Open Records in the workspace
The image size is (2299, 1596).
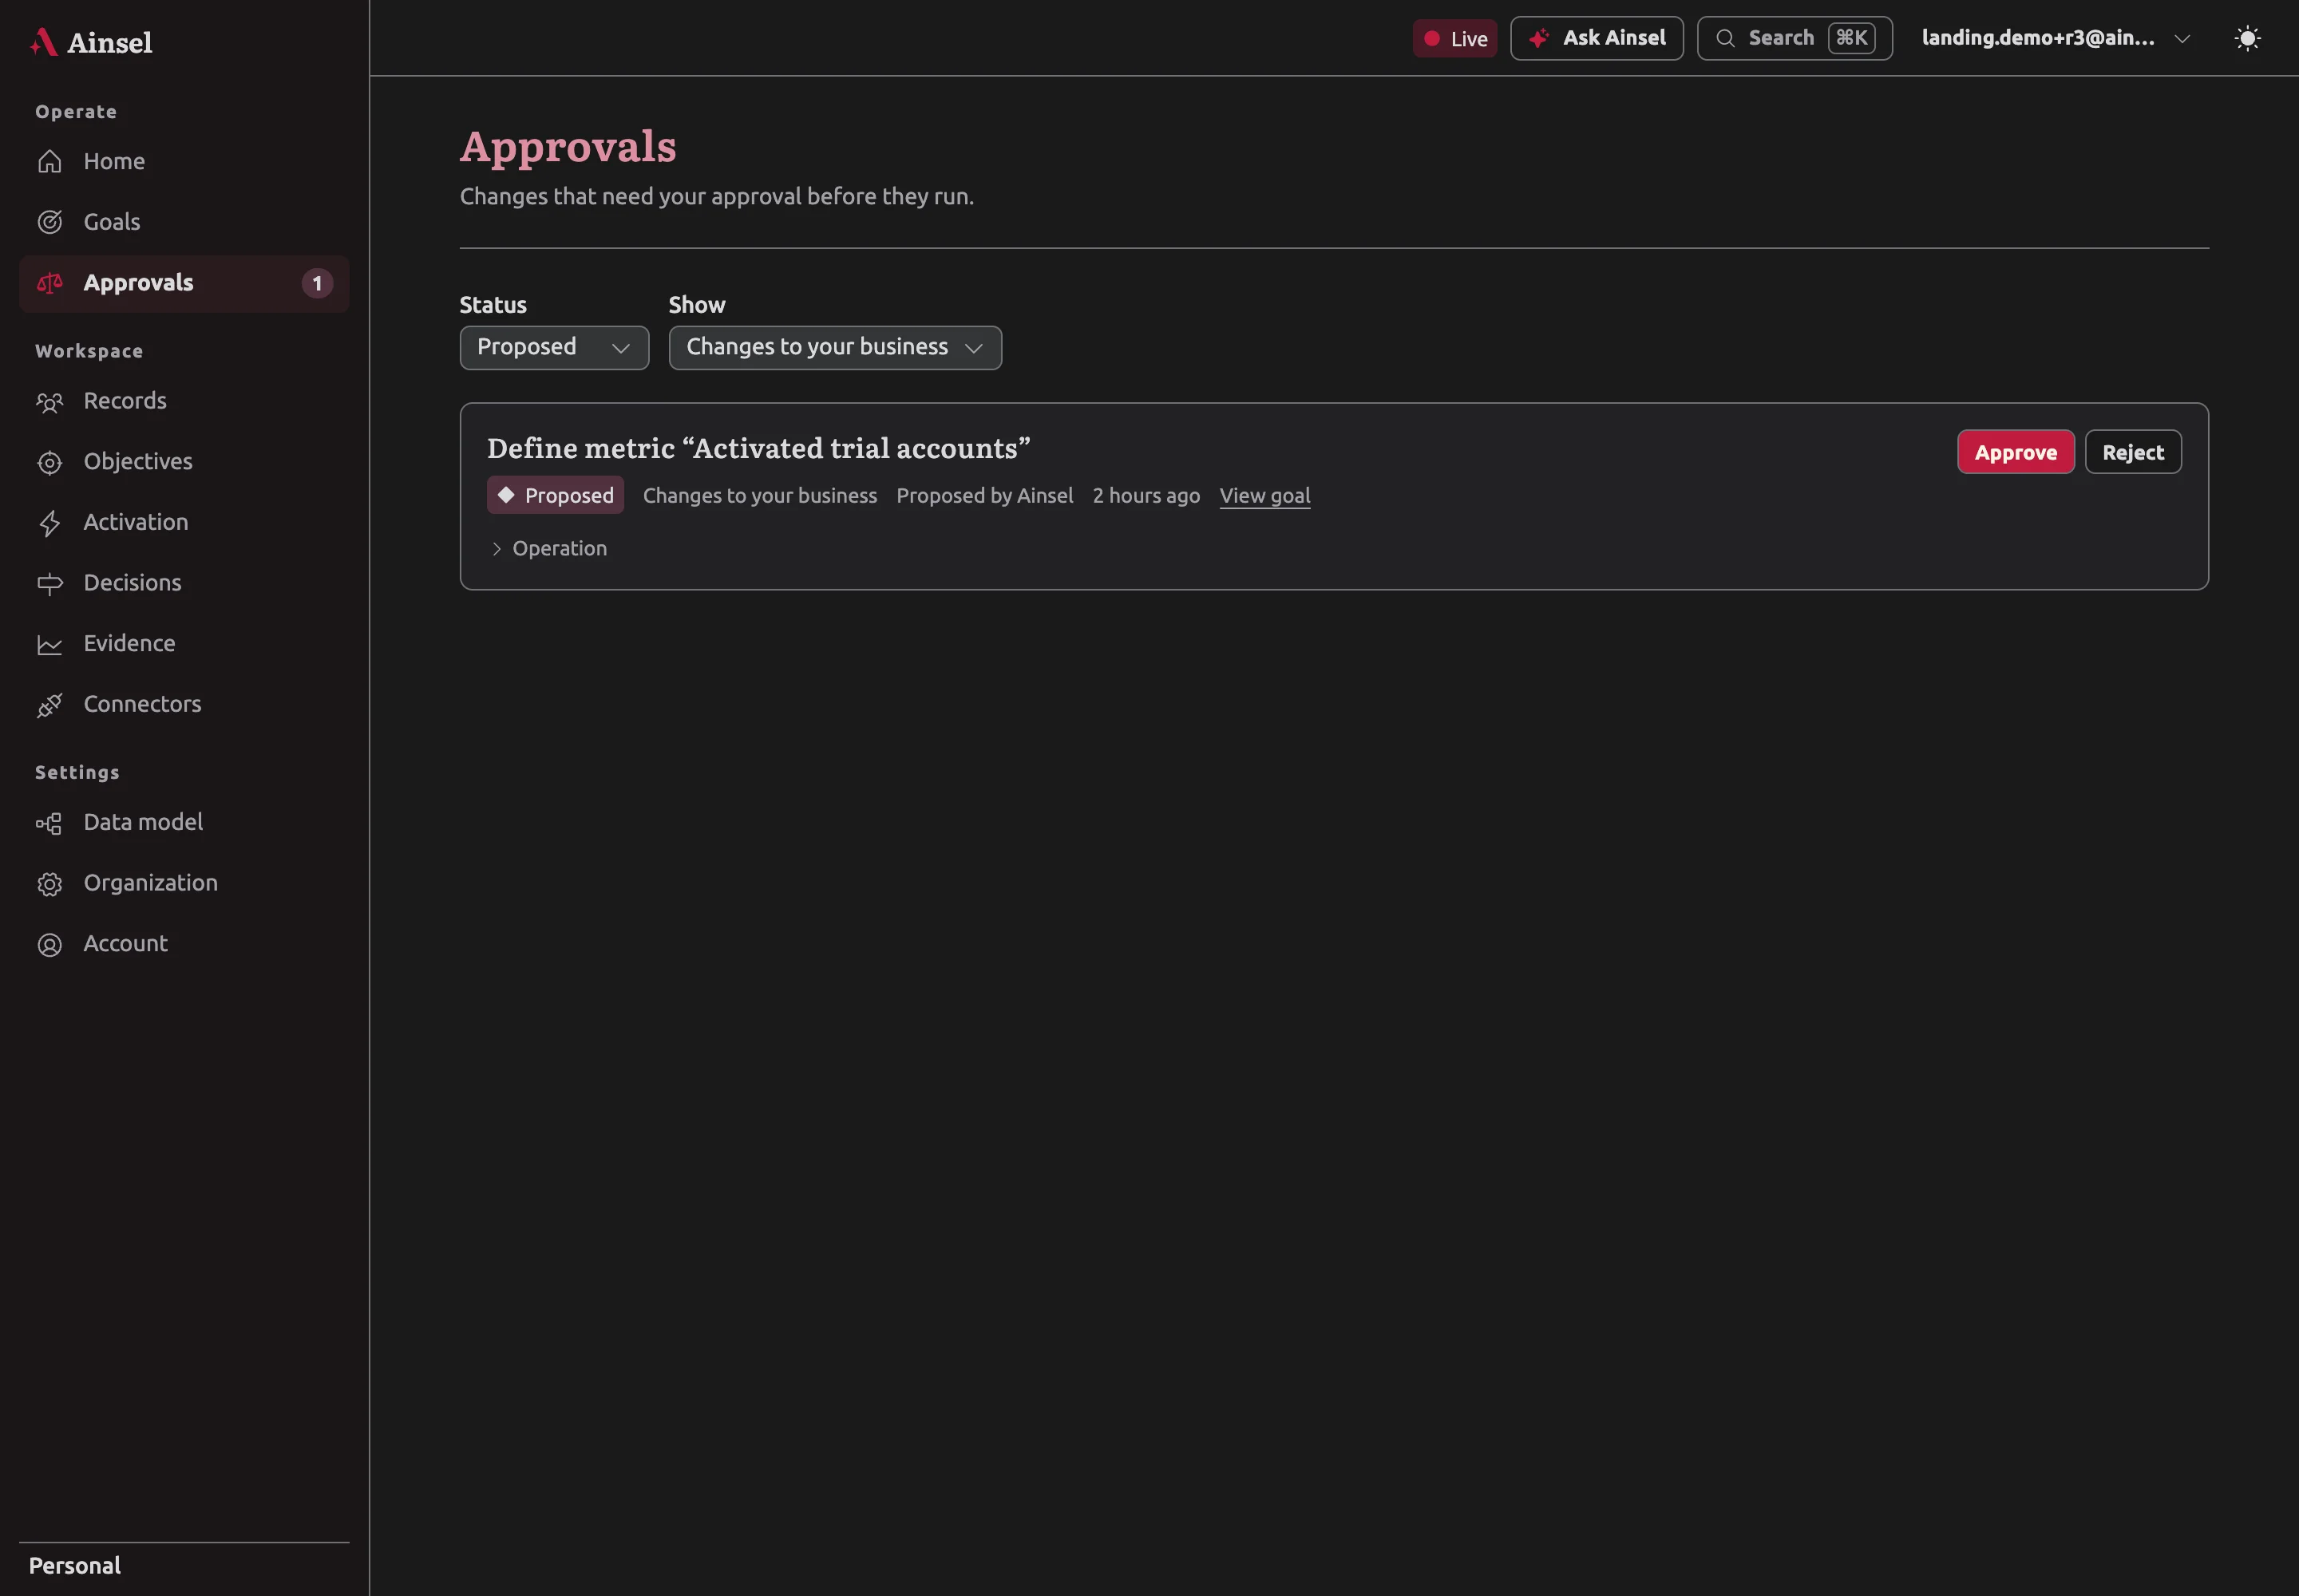[x=184, y=401]
